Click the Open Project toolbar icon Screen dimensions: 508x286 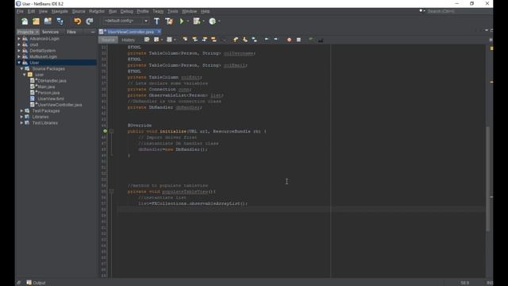coord(48,21)
